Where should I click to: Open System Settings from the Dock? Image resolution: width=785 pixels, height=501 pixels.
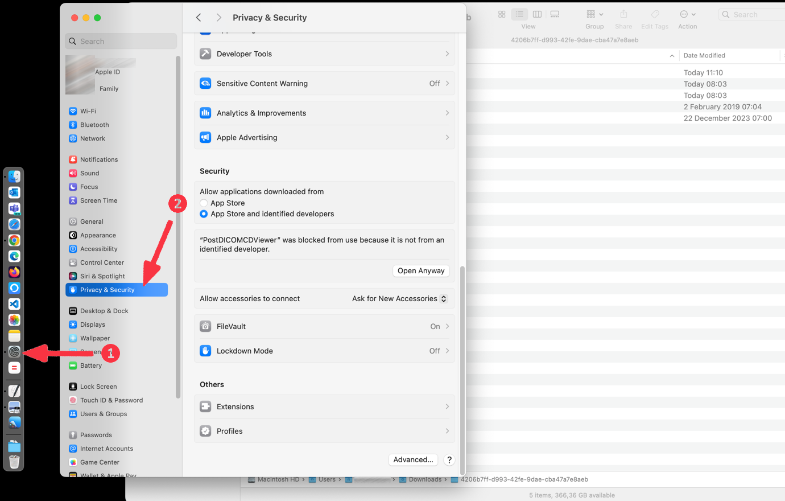(x=14, y=351)
